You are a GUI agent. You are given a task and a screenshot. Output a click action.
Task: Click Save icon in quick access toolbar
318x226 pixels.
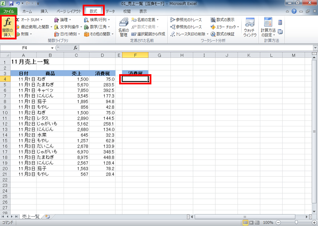point(11,3)
